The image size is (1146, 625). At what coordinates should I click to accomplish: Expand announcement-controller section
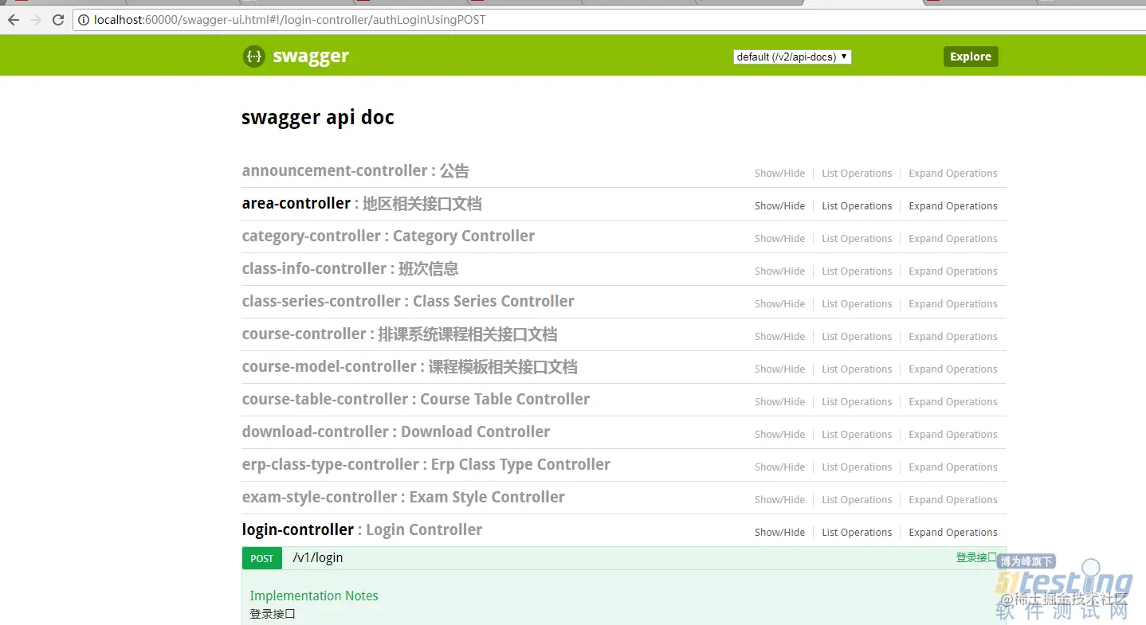tap(355, 171)
